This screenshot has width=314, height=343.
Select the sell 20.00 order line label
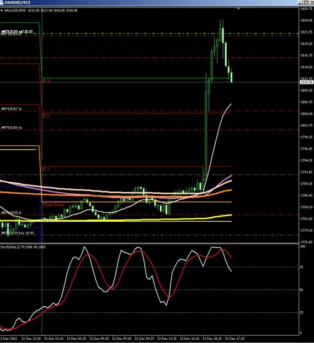17,32
